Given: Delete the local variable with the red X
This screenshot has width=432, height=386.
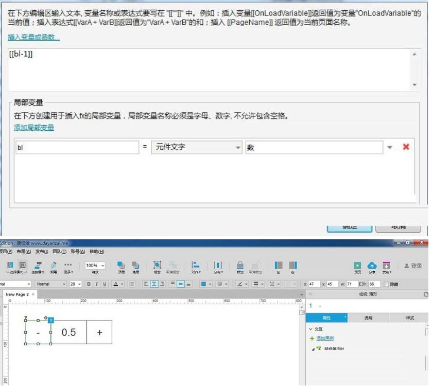Looking at the screenshot, I should point(406,147).
